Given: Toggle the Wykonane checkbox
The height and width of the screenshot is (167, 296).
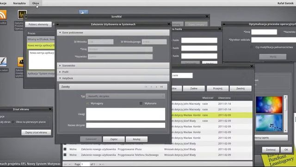Looking at the screenshot, I should pos(141,103).
